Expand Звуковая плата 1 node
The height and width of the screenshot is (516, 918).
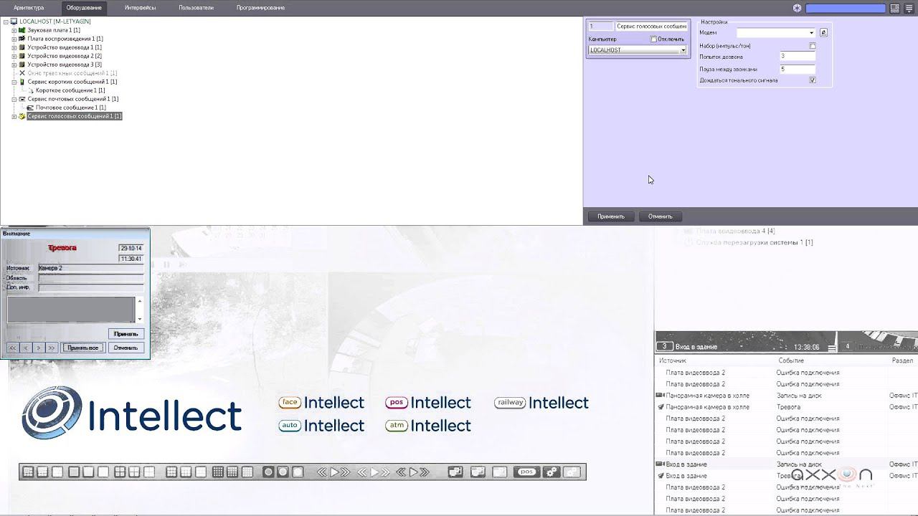[x=14, y=30]
